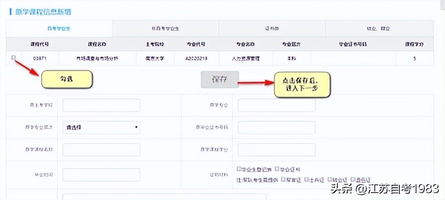Image resolution: width=445 pixels, height=200 pixels.
Task: Check the 毕业生登记表 proof option
Action: 239,169
